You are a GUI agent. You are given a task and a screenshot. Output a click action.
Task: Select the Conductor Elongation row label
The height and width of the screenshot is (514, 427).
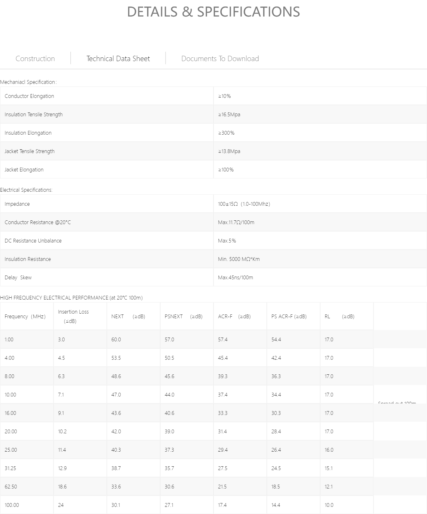(29, 96)
